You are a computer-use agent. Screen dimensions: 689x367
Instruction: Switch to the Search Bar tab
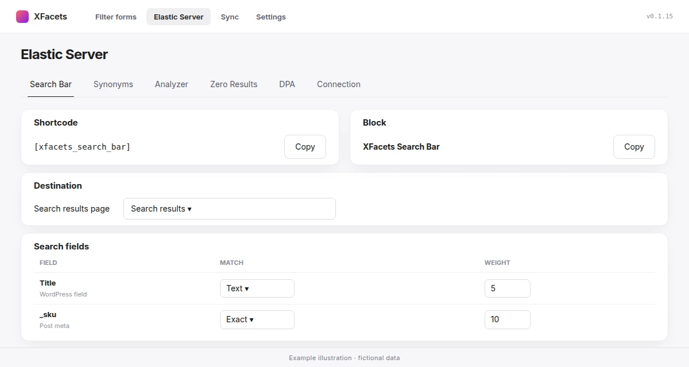(x=51, y=84)
